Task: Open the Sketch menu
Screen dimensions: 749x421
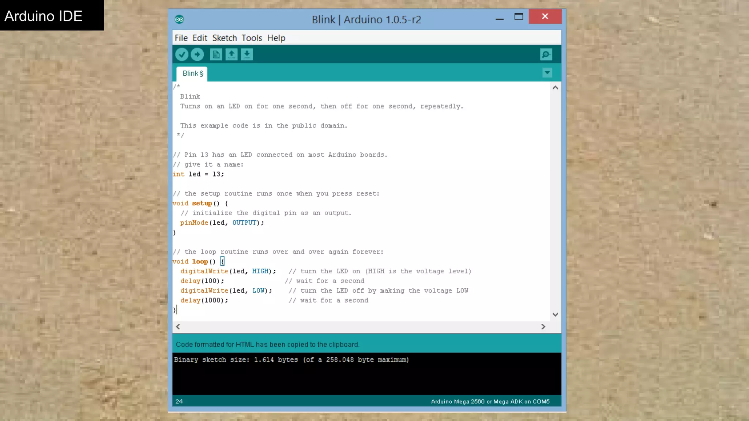Action: pyautogui.click(x=225, y=38)
